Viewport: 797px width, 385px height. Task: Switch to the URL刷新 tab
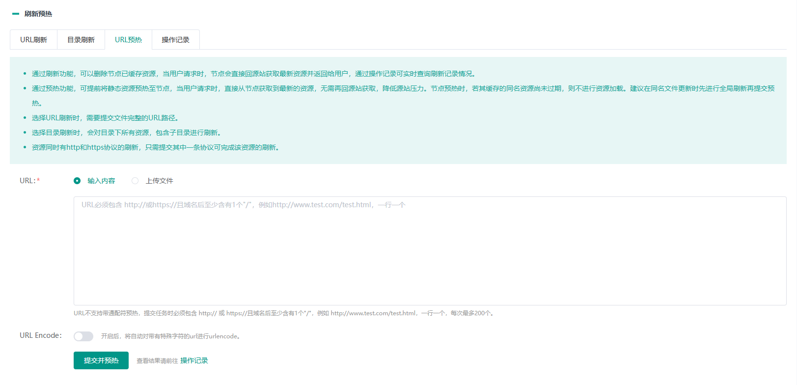33,40
